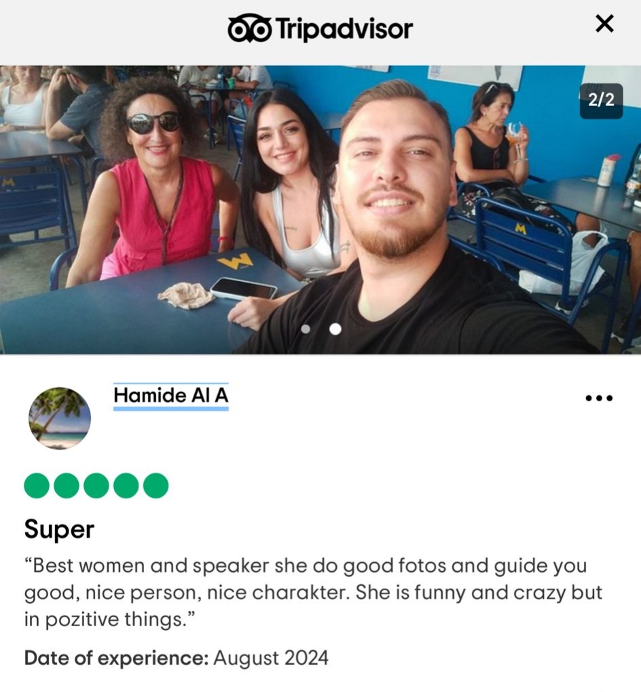Screen dimensions: 641x692
Task: Click the reviewer's palm-tree beach avatar
Action: (60, 418)
